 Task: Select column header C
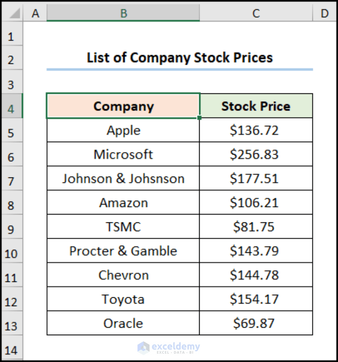(x=256, y=13)
